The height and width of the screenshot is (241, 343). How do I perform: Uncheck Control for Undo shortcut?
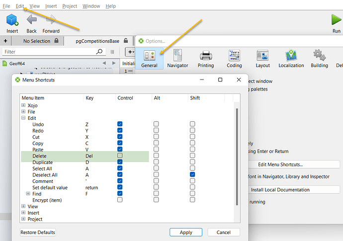click(x=120, y=124)
